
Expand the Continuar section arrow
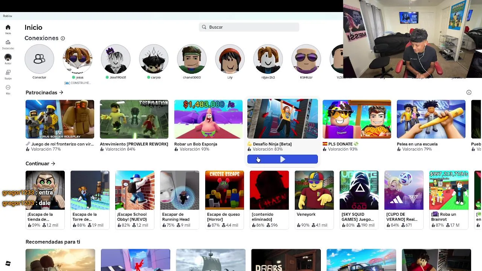53,164
